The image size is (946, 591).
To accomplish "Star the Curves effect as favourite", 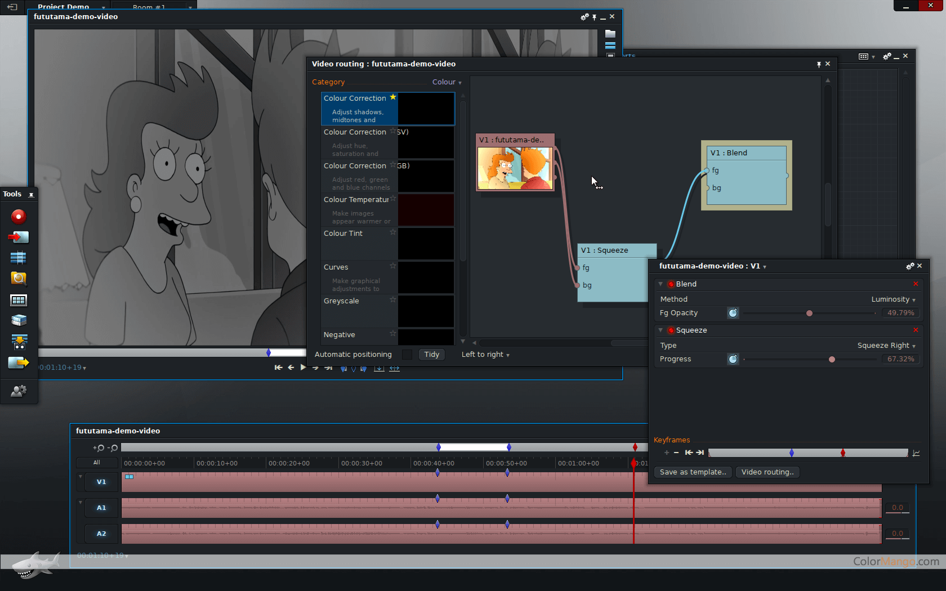I will (393, 266).
